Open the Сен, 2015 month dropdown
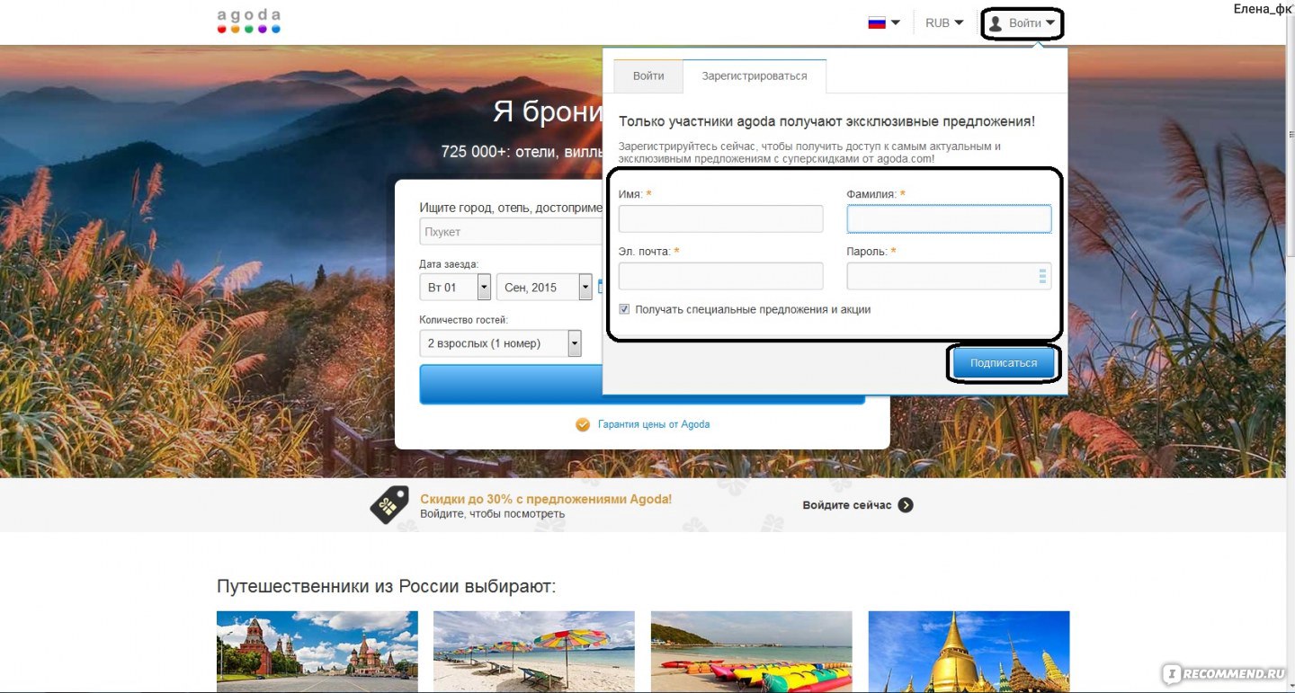Viewport: 1295px width, 693px height. click(544, 288)
